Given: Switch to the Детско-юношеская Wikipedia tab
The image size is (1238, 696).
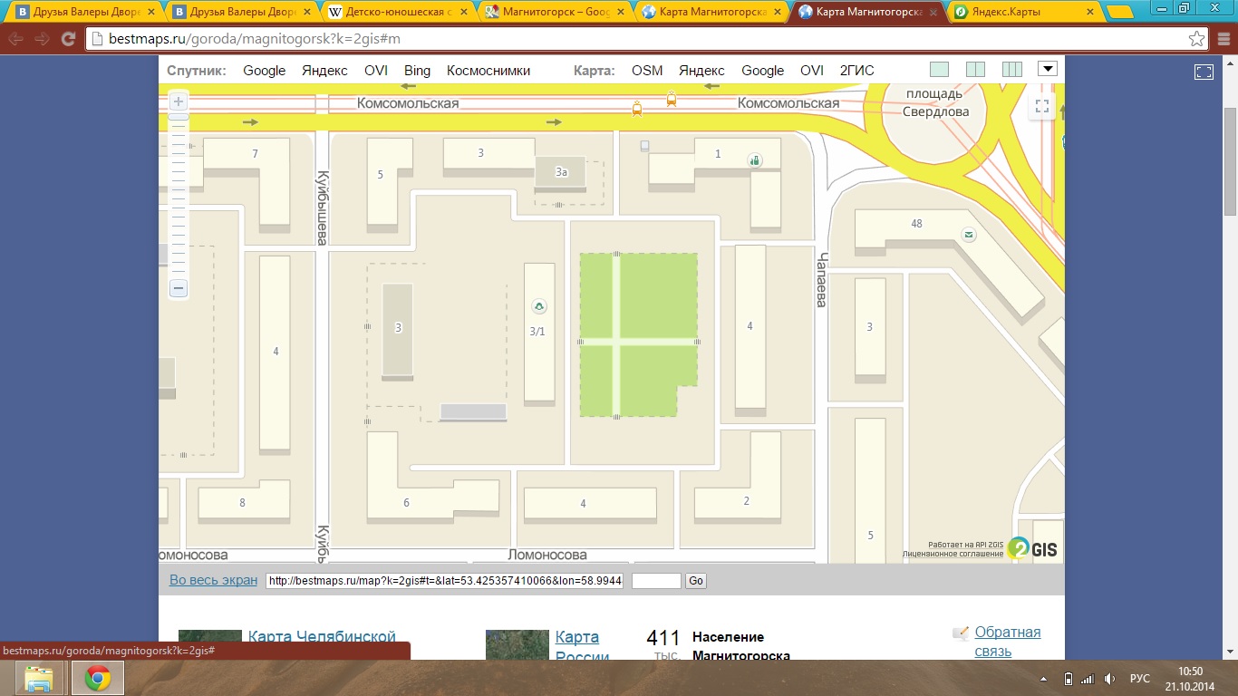Looking at the screenshot, I should 395,12.
